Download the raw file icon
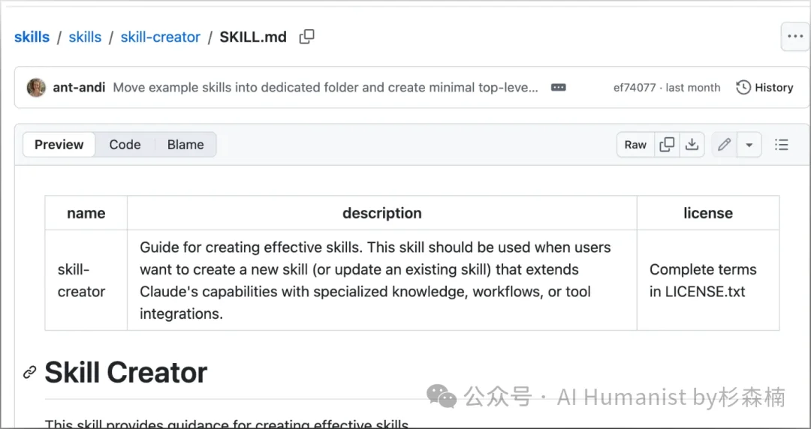 pos(692,145)
